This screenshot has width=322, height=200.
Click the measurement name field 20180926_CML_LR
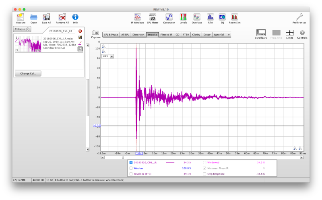(62, 31)
